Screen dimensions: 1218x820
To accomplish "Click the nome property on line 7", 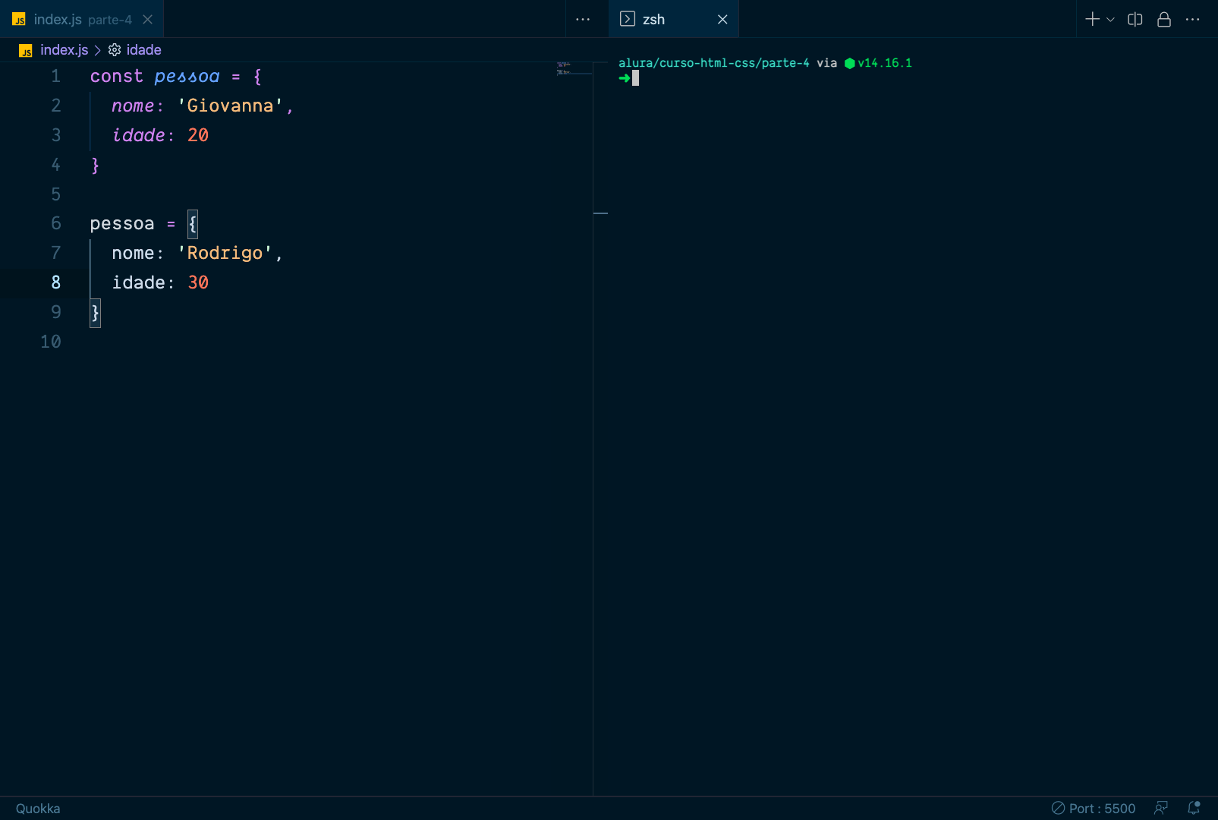I will coord(133,254).
